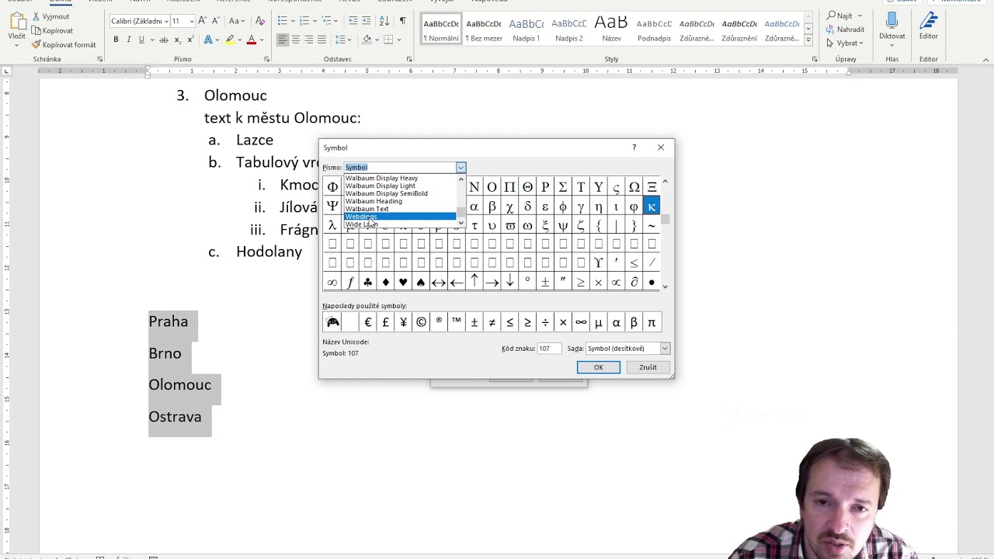Choose Walbaum Display Heavy font
The width and height of the screenshot is (994, 559).
click(x=400, y=178)
